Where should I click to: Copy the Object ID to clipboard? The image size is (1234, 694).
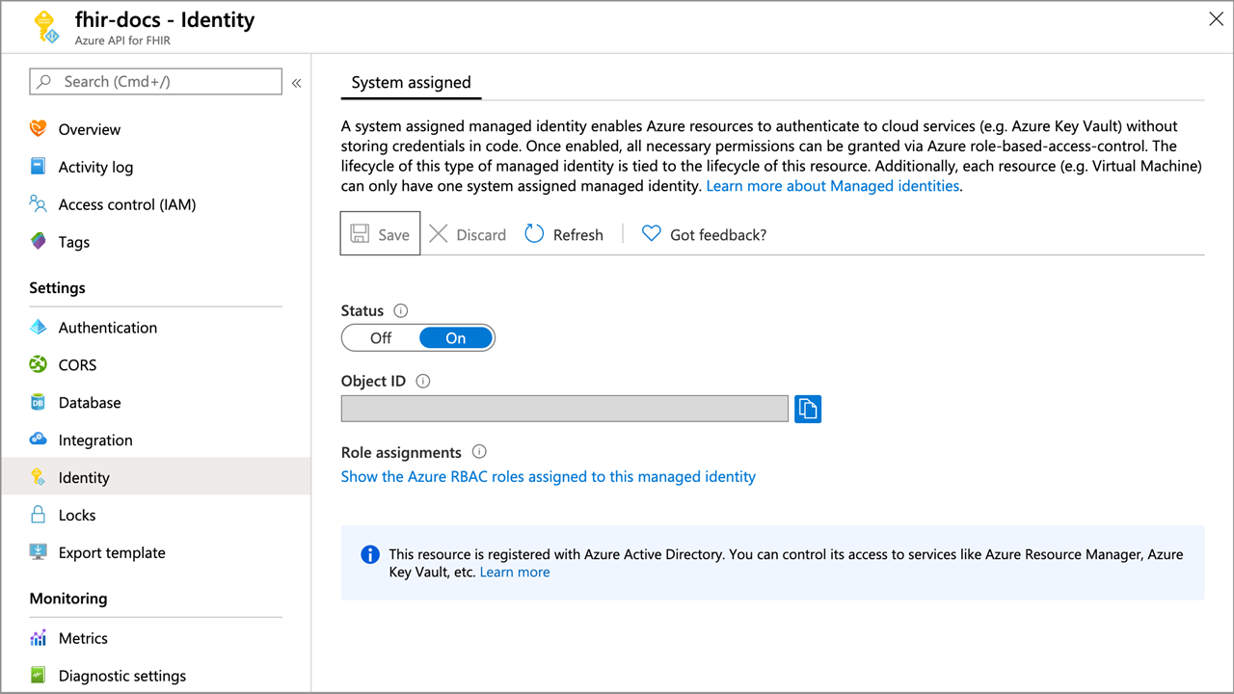[808, 409]
